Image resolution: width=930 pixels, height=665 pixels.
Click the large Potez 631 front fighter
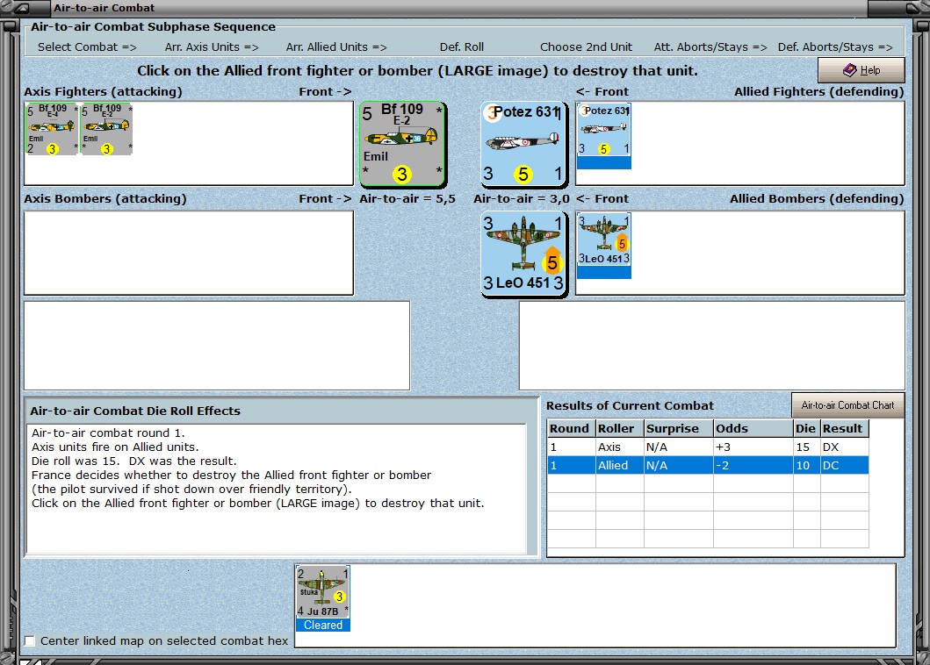523,144
